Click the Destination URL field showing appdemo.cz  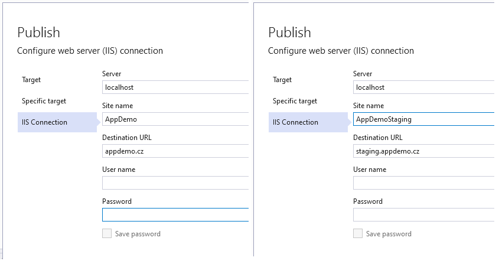[x=175, y=151]
